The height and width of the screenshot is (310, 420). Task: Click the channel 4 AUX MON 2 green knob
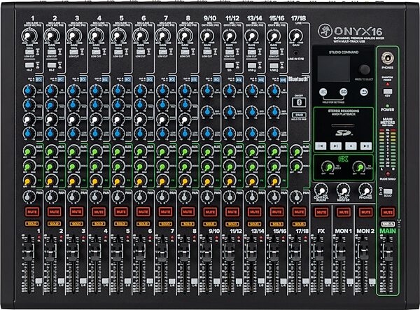click(x=96, y=167)
